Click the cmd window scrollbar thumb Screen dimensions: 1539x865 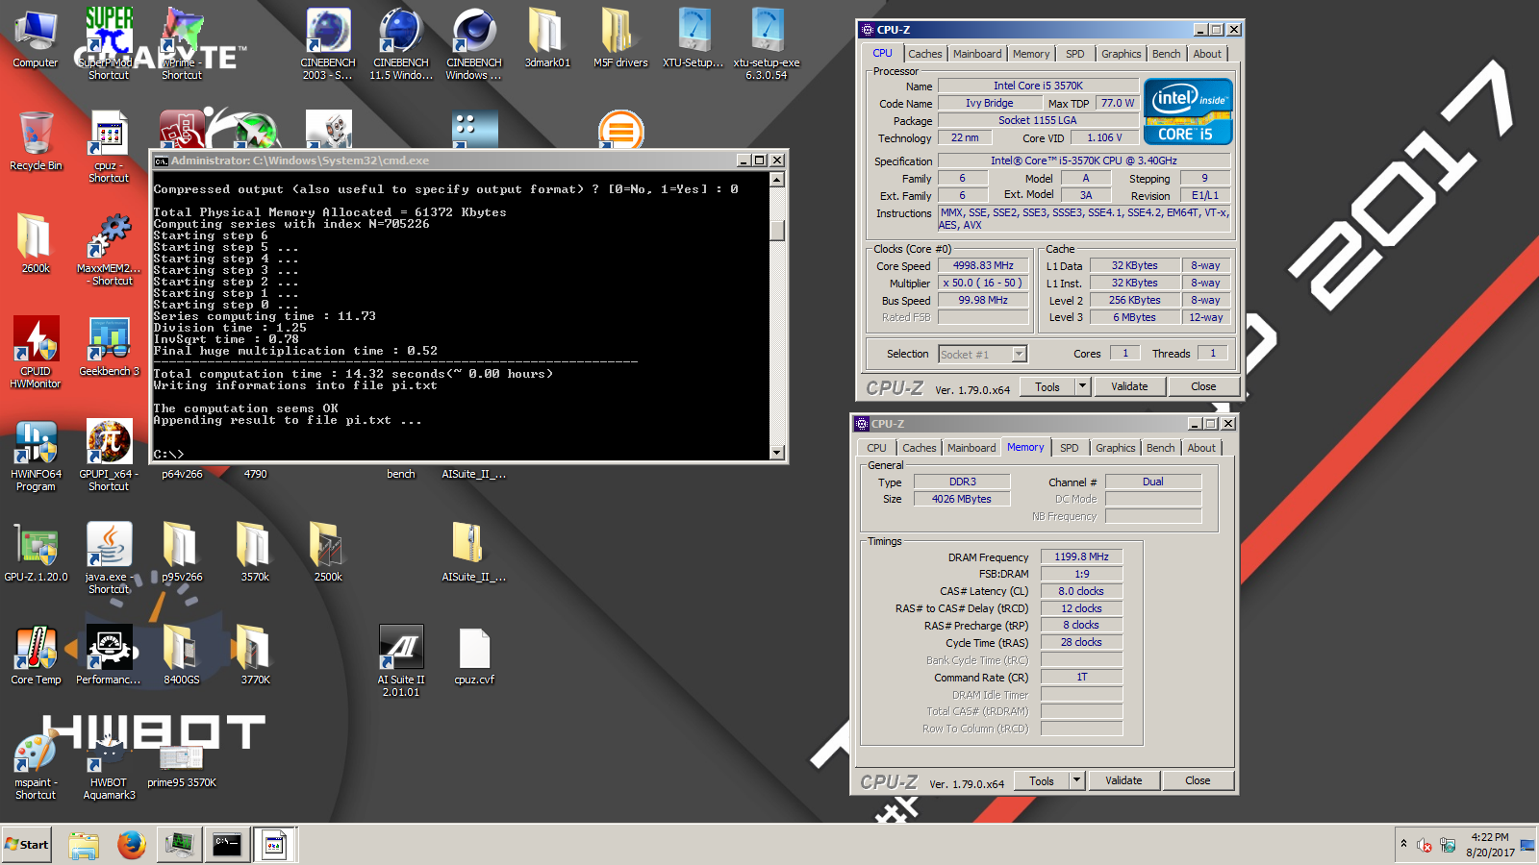point(777,231)
